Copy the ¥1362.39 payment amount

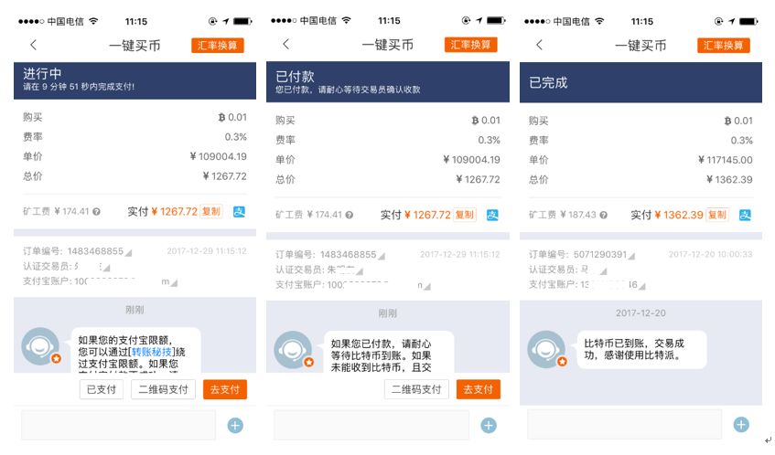click(716, 215)
